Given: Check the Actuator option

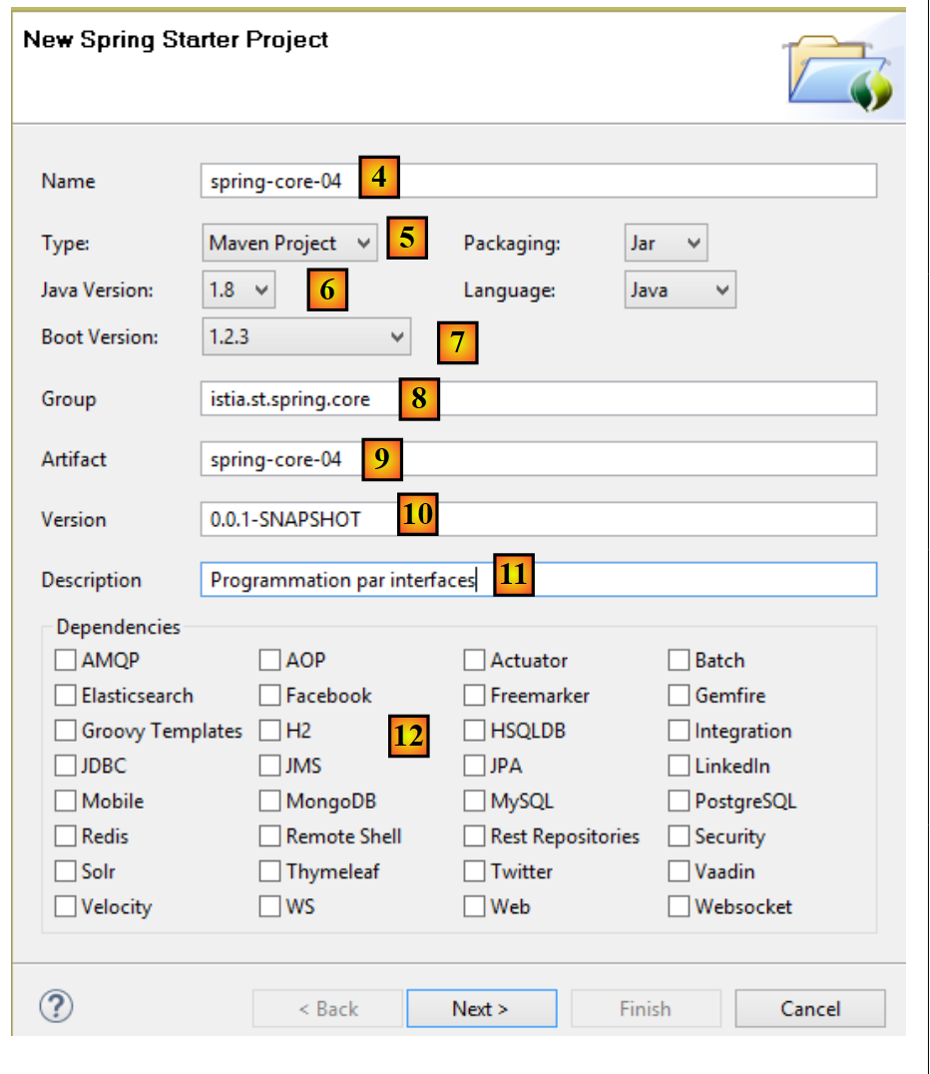Looking at the screenshot, I should point(474,661).
